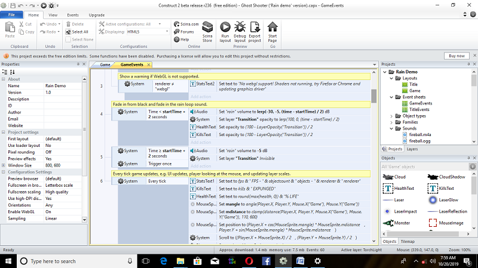Select the CloudShadow object
This screenshot has width=478, height=268.
pos(446,177)
